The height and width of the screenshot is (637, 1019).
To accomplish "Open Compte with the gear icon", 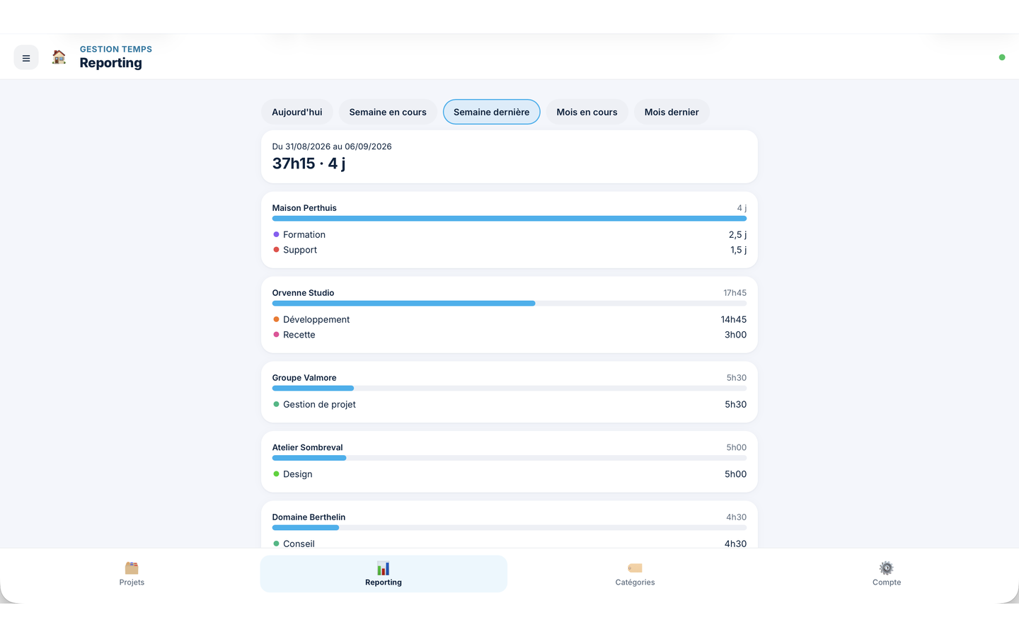I will 887,574.
